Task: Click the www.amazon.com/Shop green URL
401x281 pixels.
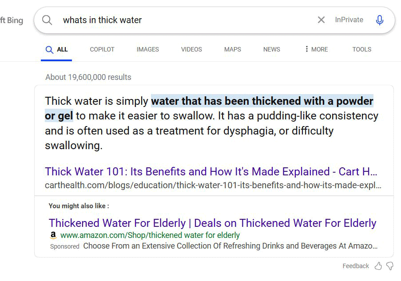Action: pos(150,235)
